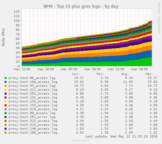Select the proxy-host-88_access.log label

point(32,113)
